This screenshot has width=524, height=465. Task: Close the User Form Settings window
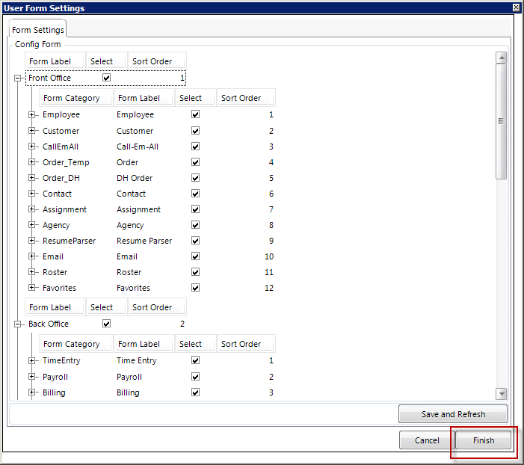[516, 7]
